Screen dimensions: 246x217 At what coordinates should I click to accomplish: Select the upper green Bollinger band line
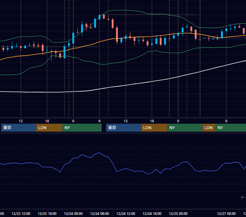pos(126,10)
